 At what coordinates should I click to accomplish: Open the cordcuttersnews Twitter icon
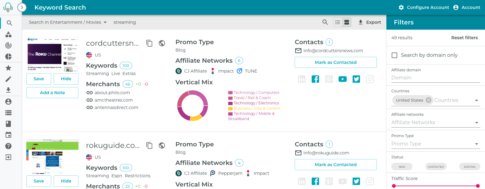point(356,79)
